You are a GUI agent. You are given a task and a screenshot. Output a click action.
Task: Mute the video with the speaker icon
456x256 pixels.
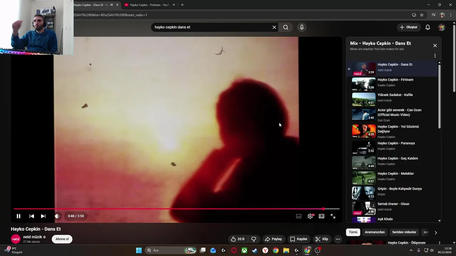click(x=57, y=216)
